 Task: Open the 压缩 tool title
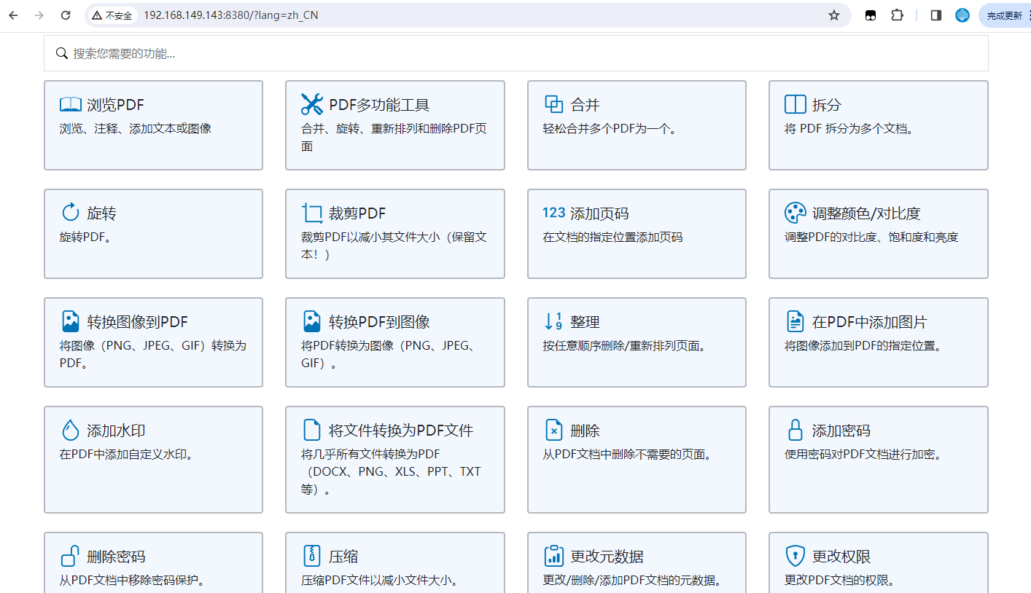pyautogui.click(x=343, y=557)
